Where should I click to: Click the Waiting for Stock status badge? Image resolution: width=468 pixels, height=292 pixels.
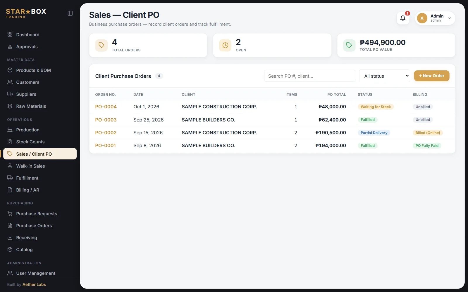tap(376, 107)
